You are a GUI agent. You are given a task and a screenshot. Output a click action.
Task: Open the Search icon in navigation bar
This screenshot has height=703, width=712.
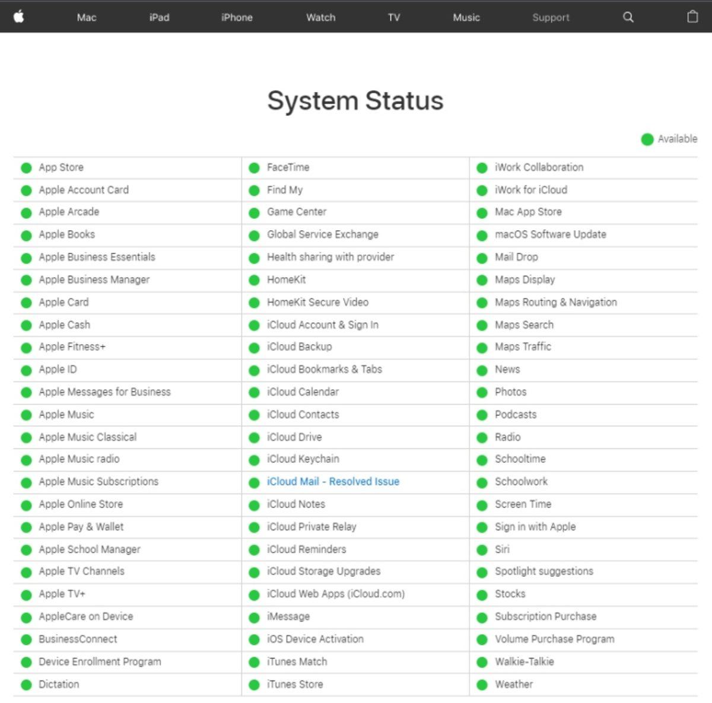coord(628,17)
